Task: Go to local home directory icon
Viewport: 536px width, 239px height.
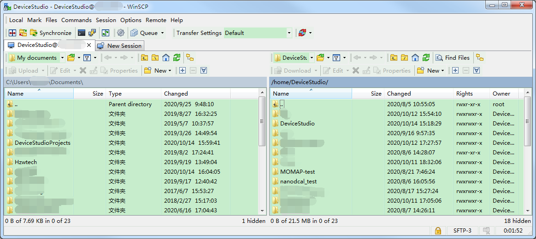Action: tap(166, 58)
